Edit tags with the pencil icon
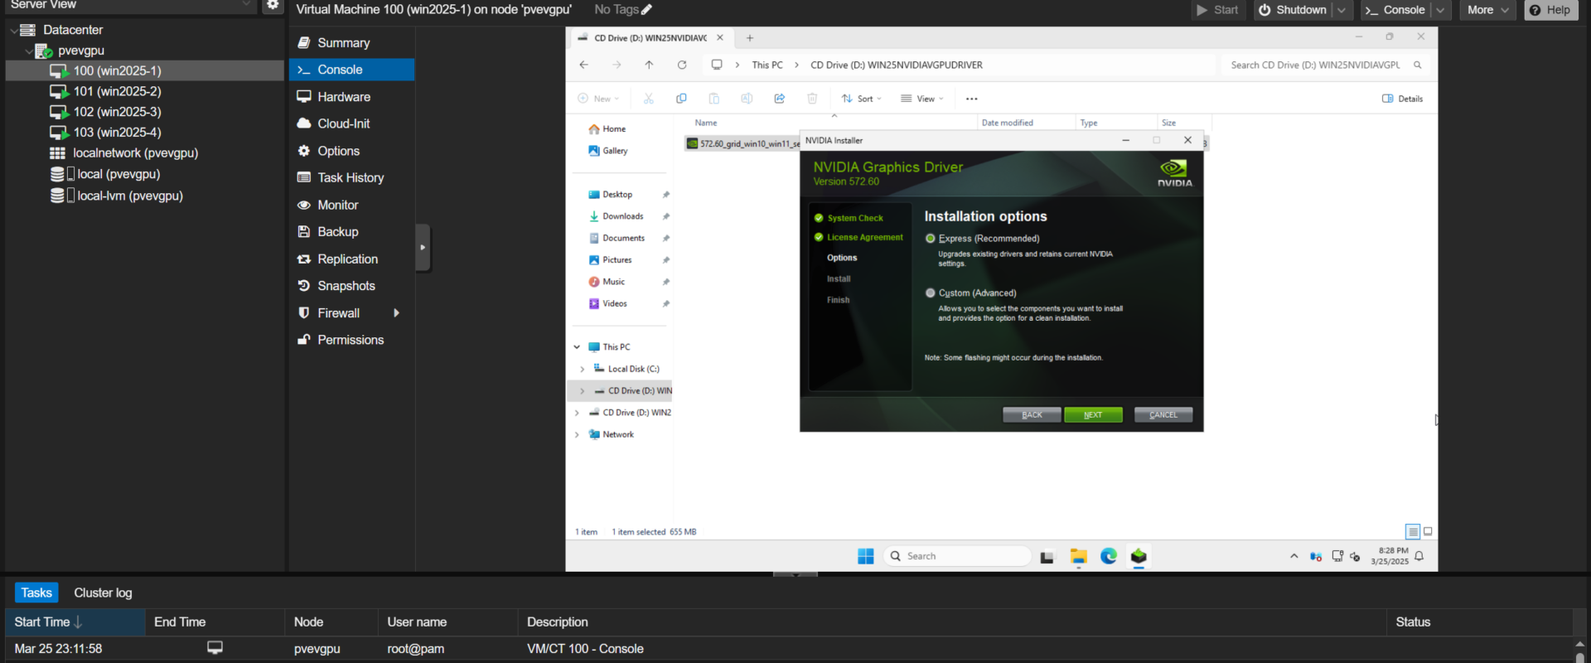 (647, 10)
